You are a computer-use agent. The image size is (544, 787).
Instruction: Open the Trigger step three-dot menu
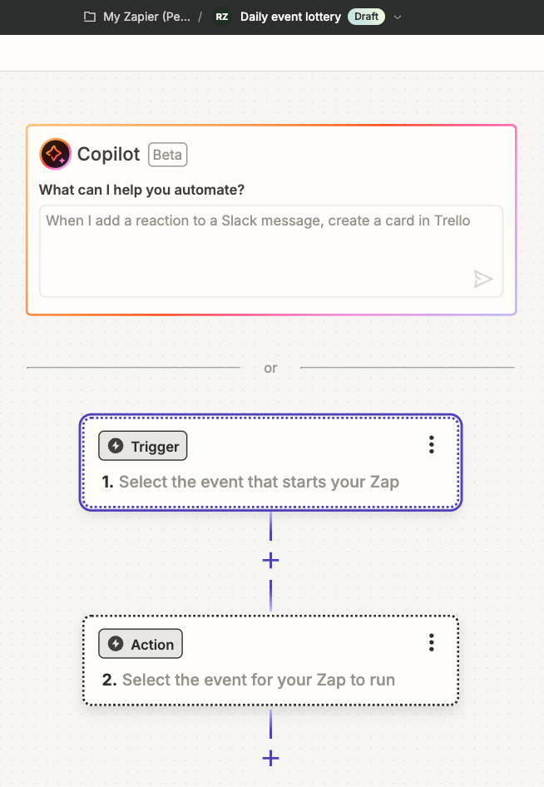coord(431,445)
